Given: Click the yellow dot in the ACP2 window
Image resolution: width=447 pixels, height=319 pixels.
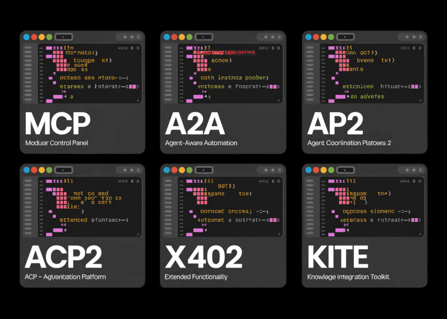Looking at the screenshot, I should (42, 170).
